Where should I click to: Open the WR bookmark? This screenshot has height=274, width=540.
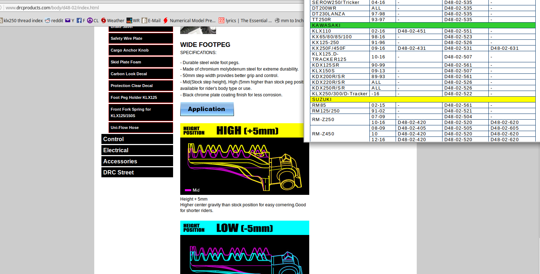coord(133,20)
